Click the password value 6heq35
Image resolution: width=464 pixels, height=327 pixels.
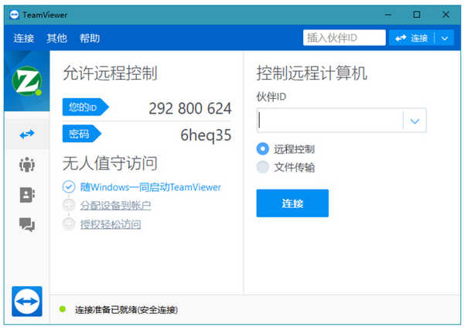click(206, 135)
